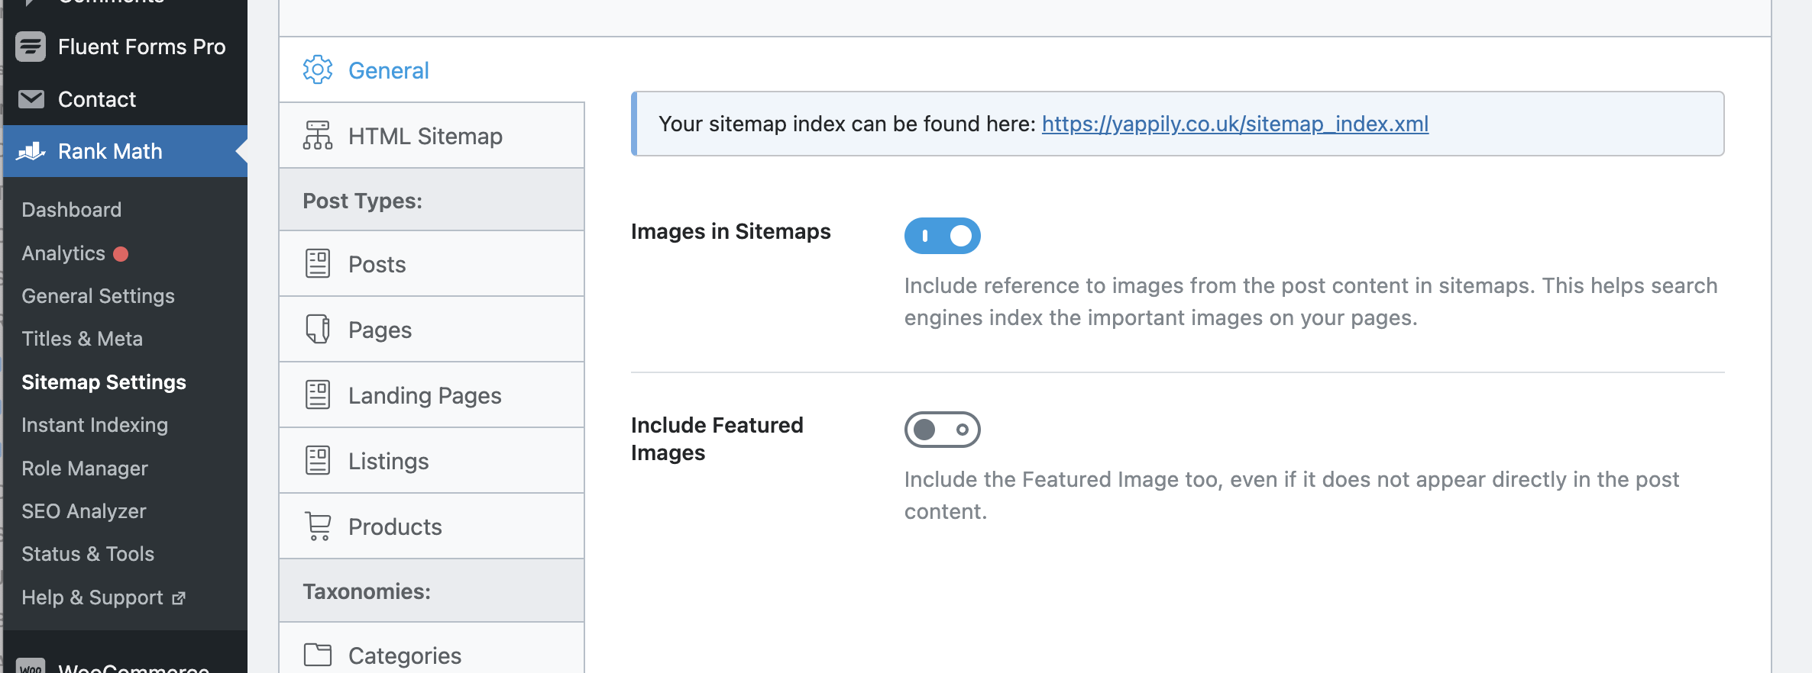Click the HTML Sitemap hierarchy icon
Screen dimensions: 1812x673
pyautogui.click(x=317, y=136)
